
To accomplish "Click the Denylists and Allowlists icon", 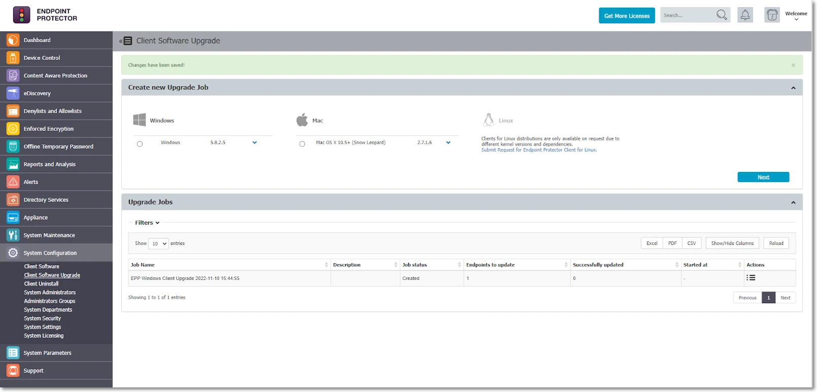I will click(x=13, y=111).
